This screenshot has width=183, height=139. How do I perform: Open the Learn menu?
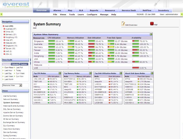tap(81, 14)
